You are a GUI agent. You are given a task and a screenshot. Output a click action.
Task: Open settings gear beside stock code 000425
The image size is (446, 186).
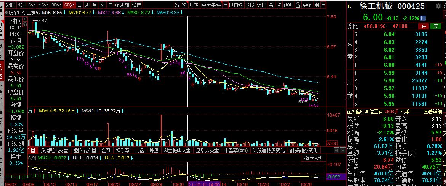pyautogui.click(x=438, y=6)
